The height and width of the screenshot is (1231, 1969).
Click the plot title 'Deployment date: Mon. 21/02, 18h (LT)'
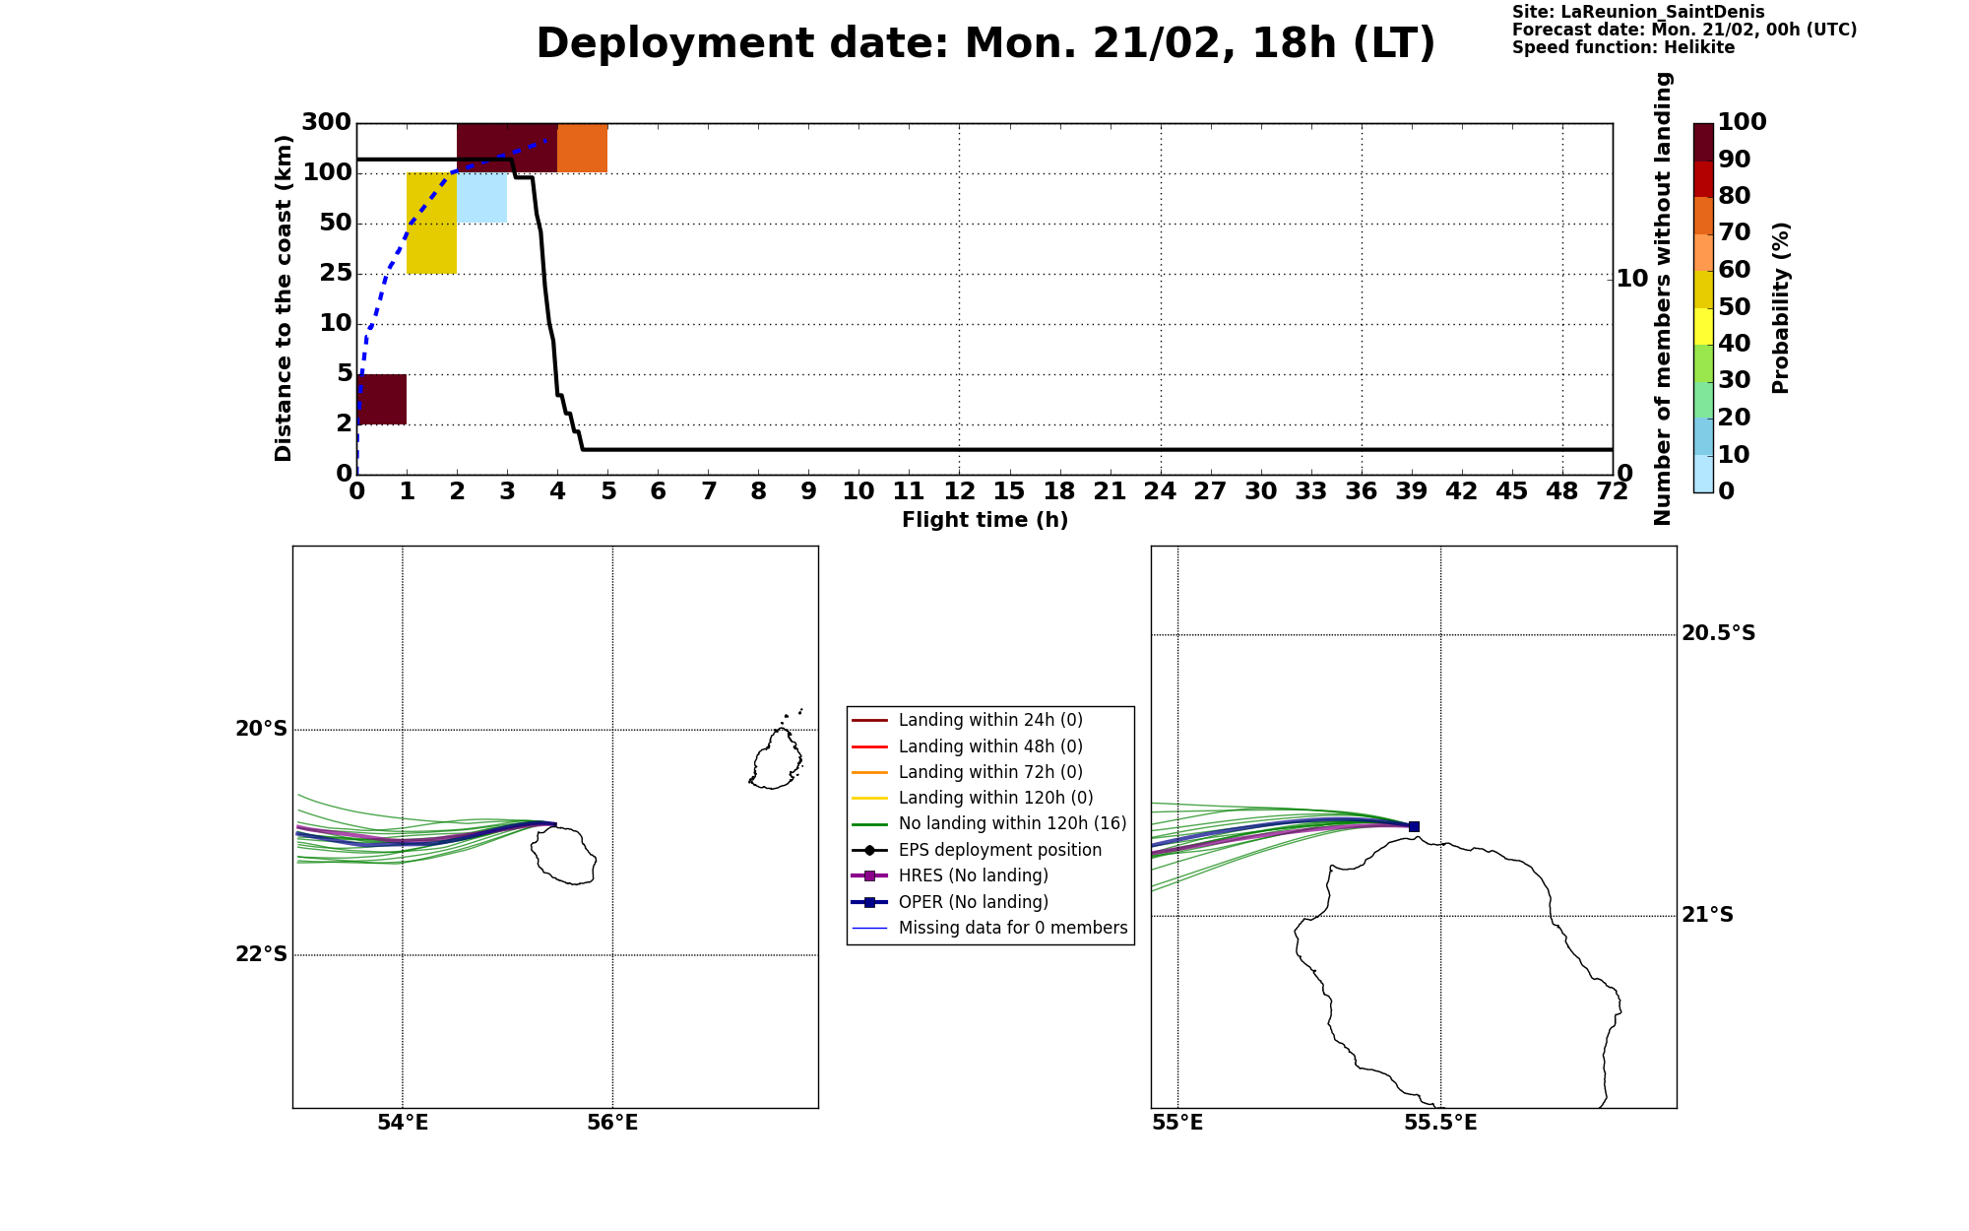click(x=985, y=44)
